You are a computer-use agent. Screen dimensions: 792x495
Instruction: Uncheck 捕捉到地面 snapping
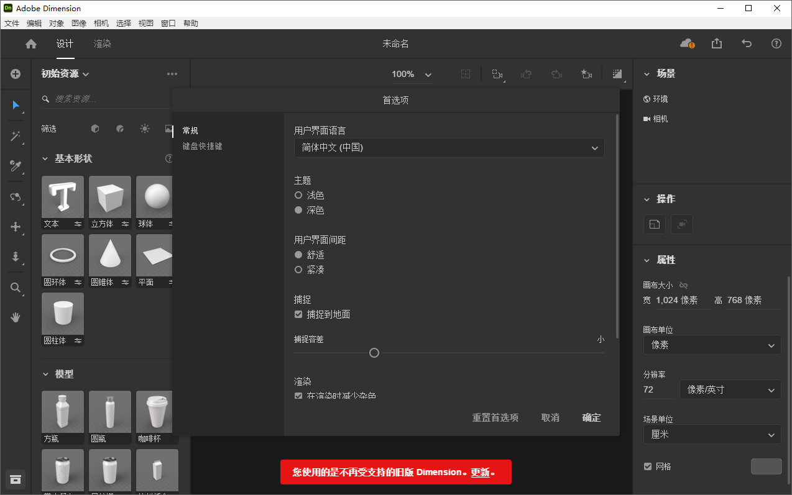[x=298, y=314]
